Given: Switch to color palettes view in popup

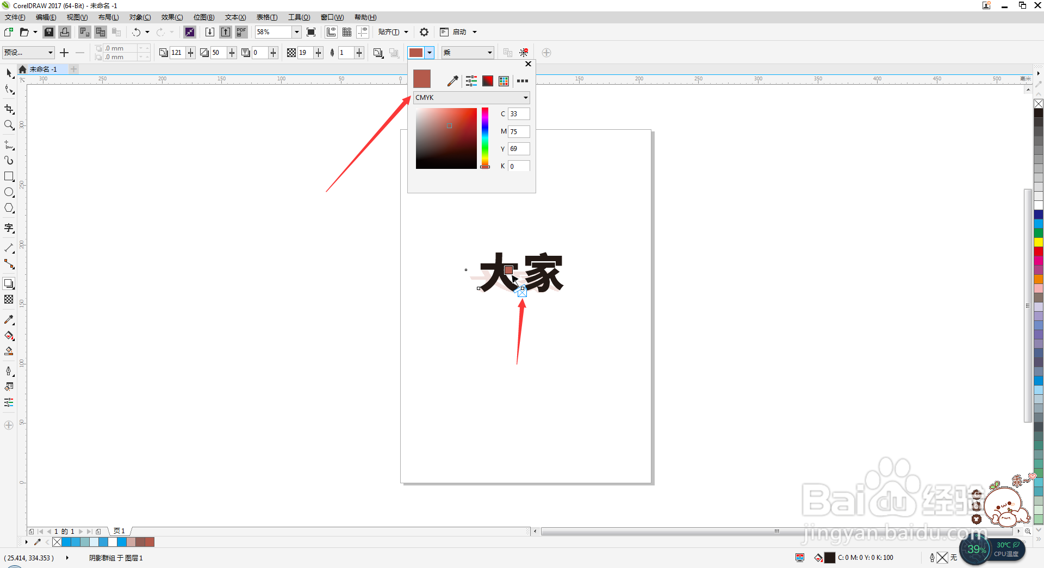Looking at the screenshot, I should pos(504,81).
